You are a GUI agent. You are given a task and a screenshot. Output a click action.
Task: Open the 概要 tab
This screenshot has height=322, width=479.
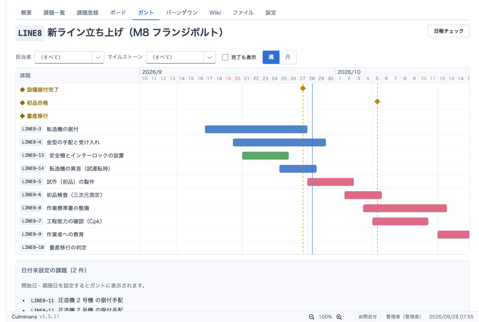pos(26,12)
